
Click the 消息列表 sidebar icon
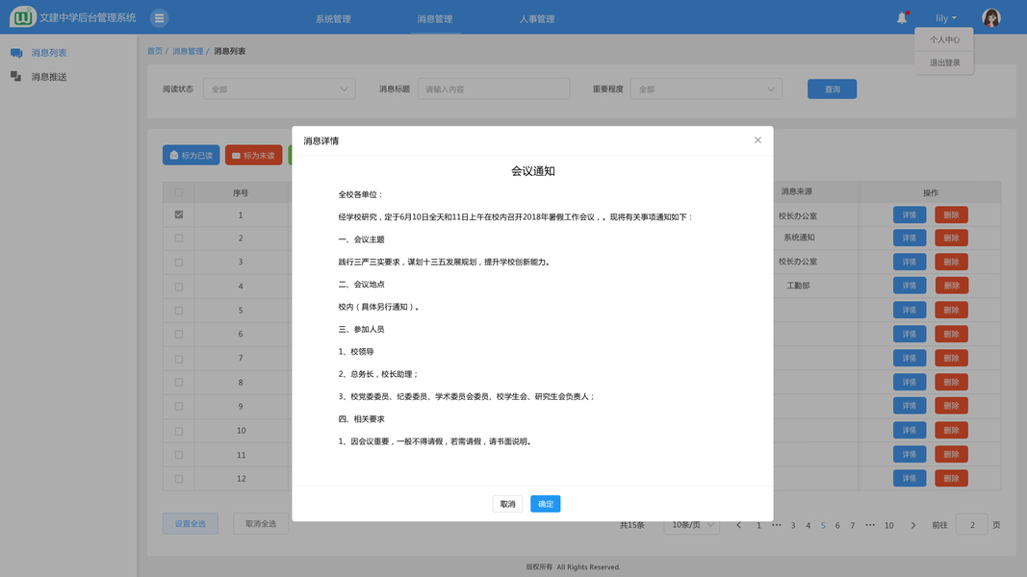(16, 53)
